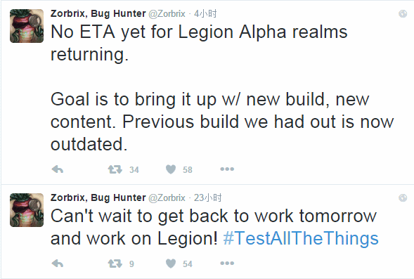View the 34 retweets count
The width and height of the screenshot is (414, 279).
click(134, 170)
